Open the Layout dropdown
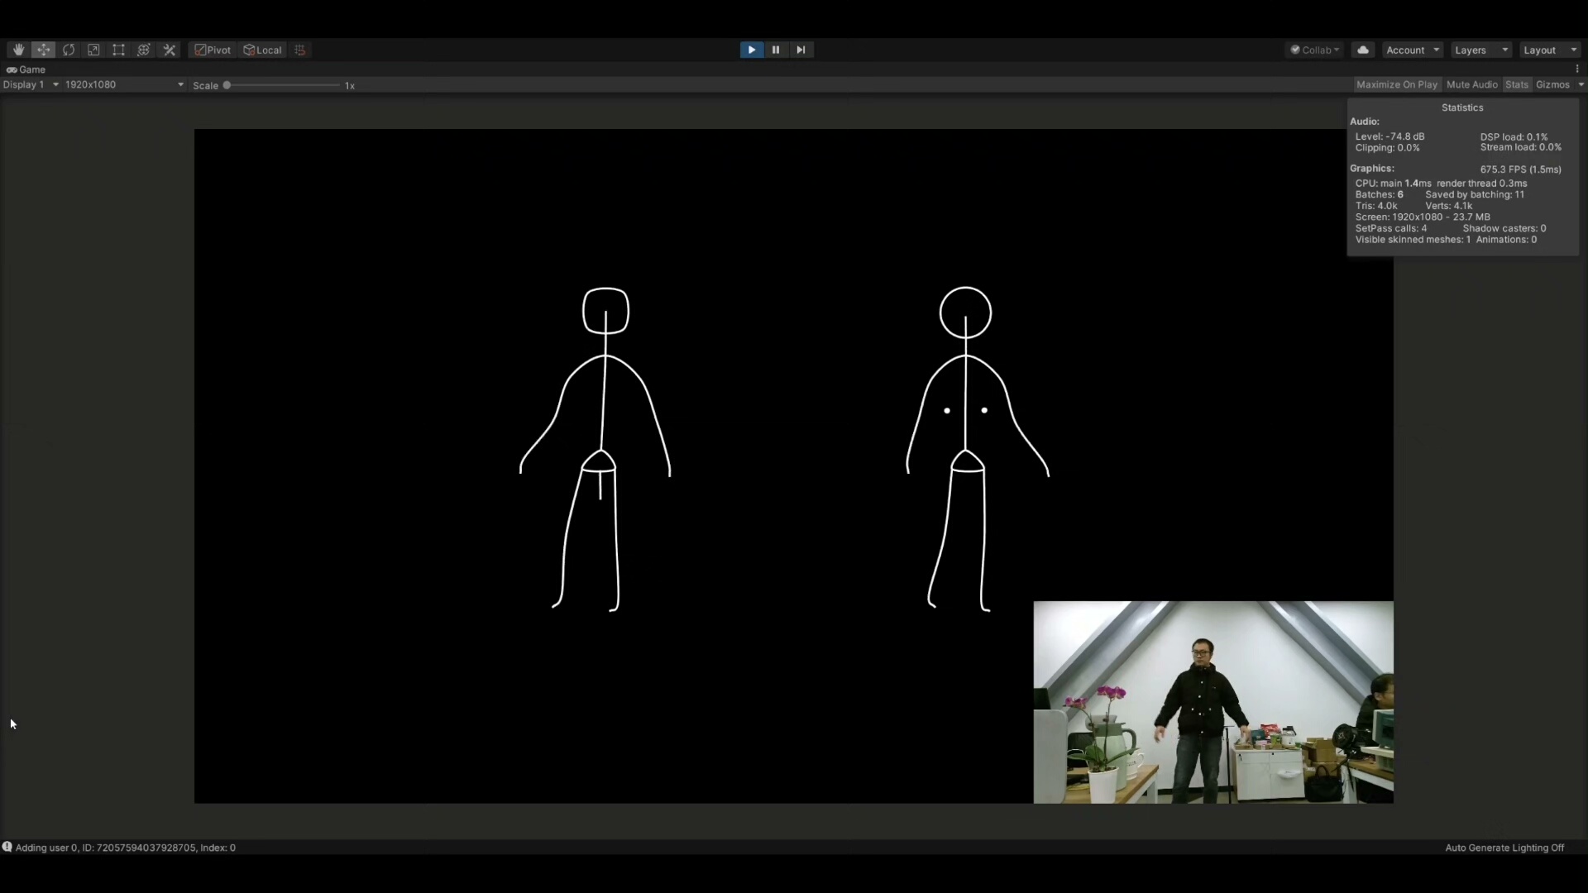This screenshot has height=893, width=1588. [x=1550, y=50]
